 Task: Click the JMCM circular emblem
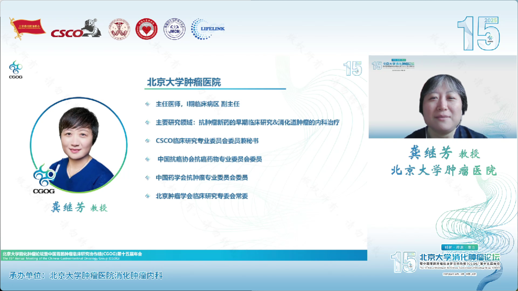pyautogui.click(x=174, y=29)
